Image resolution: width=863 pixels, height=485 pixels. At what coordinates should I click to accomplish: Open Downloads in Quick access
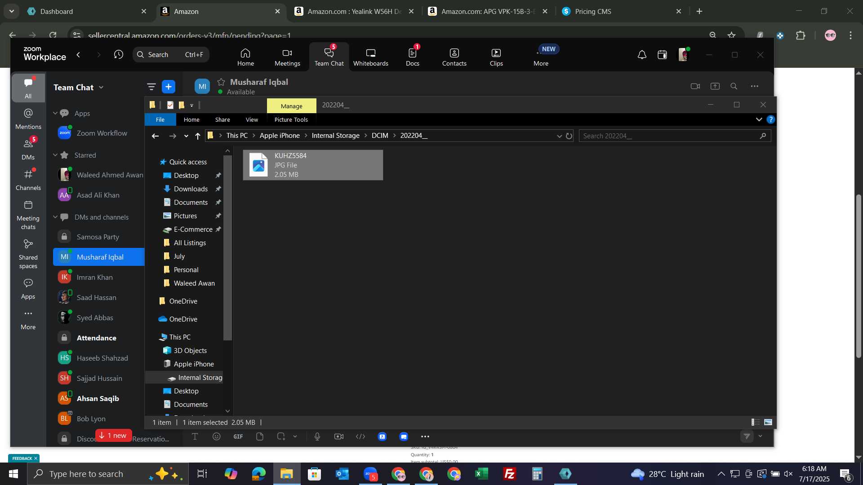[191, 189]
